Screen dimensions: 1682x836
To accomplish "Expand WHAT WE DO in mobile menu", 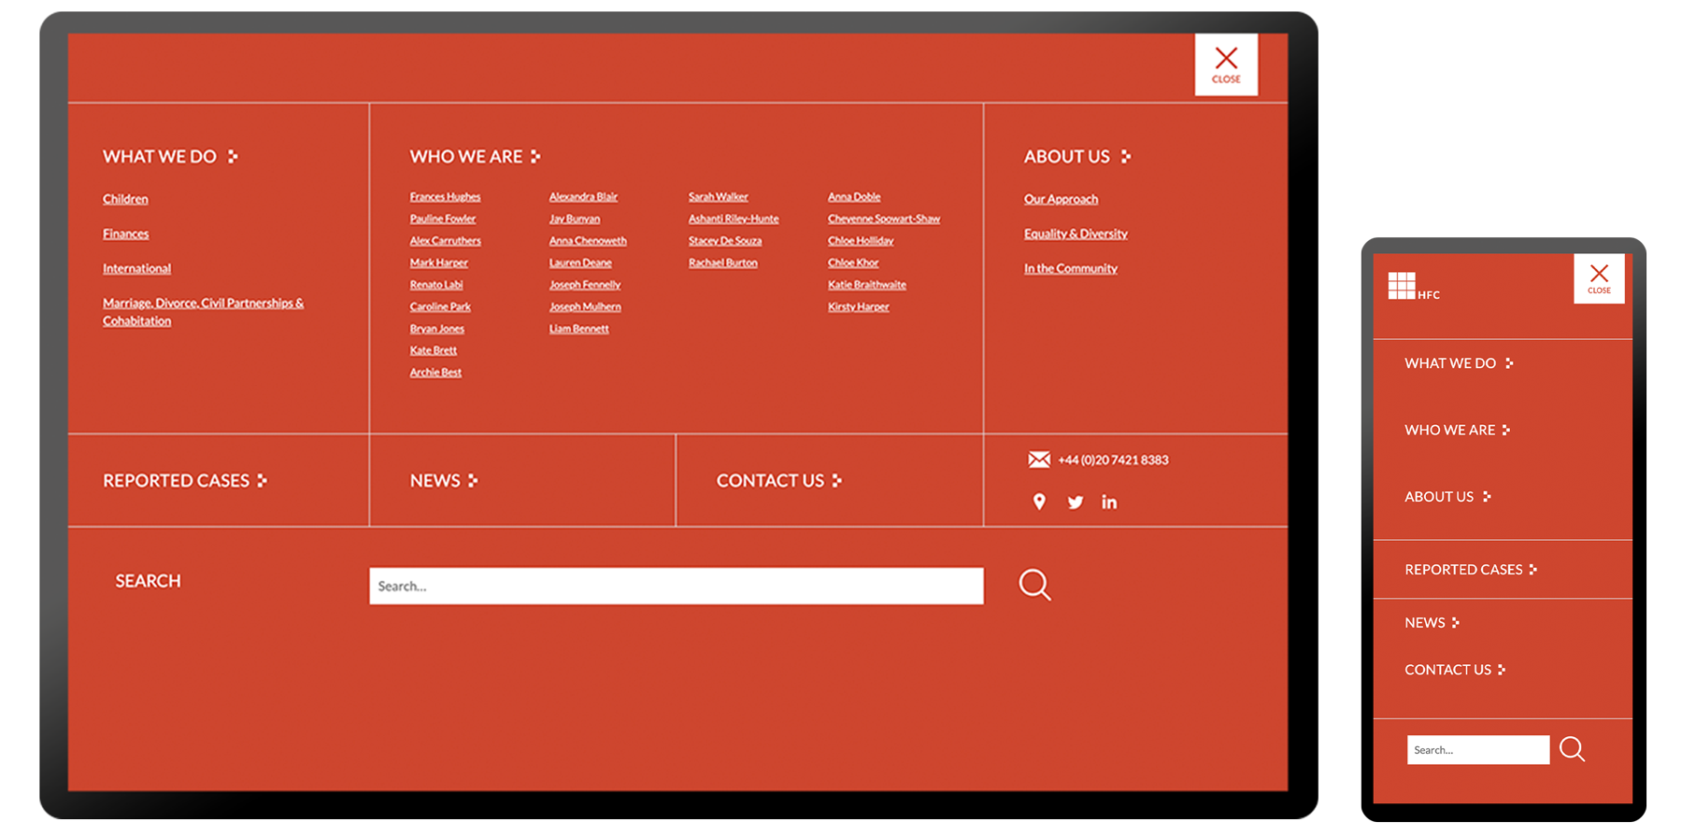I will (x=1458, y=363).
